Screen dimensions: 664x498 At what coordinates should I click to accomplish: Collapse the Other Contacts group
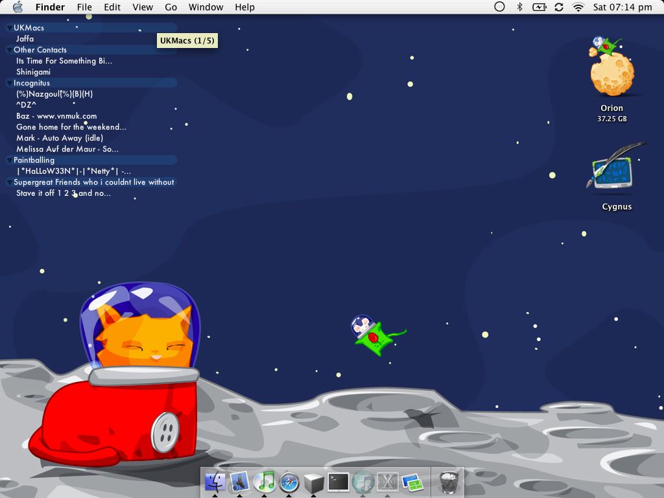(x=9, y=50)
